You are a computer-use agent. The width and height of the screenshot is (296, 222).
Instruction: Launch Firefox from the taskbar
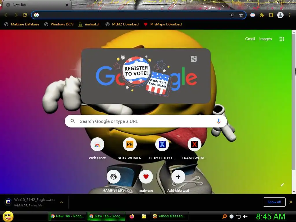tap(132, 216)
